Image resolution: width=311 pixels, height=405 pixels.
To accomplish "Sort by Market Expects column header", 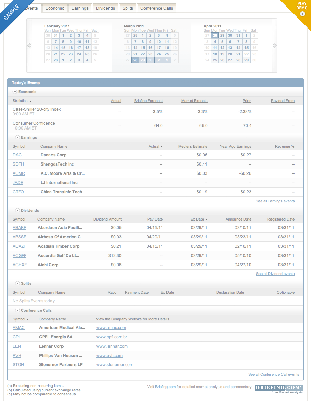I will (194, 101).
